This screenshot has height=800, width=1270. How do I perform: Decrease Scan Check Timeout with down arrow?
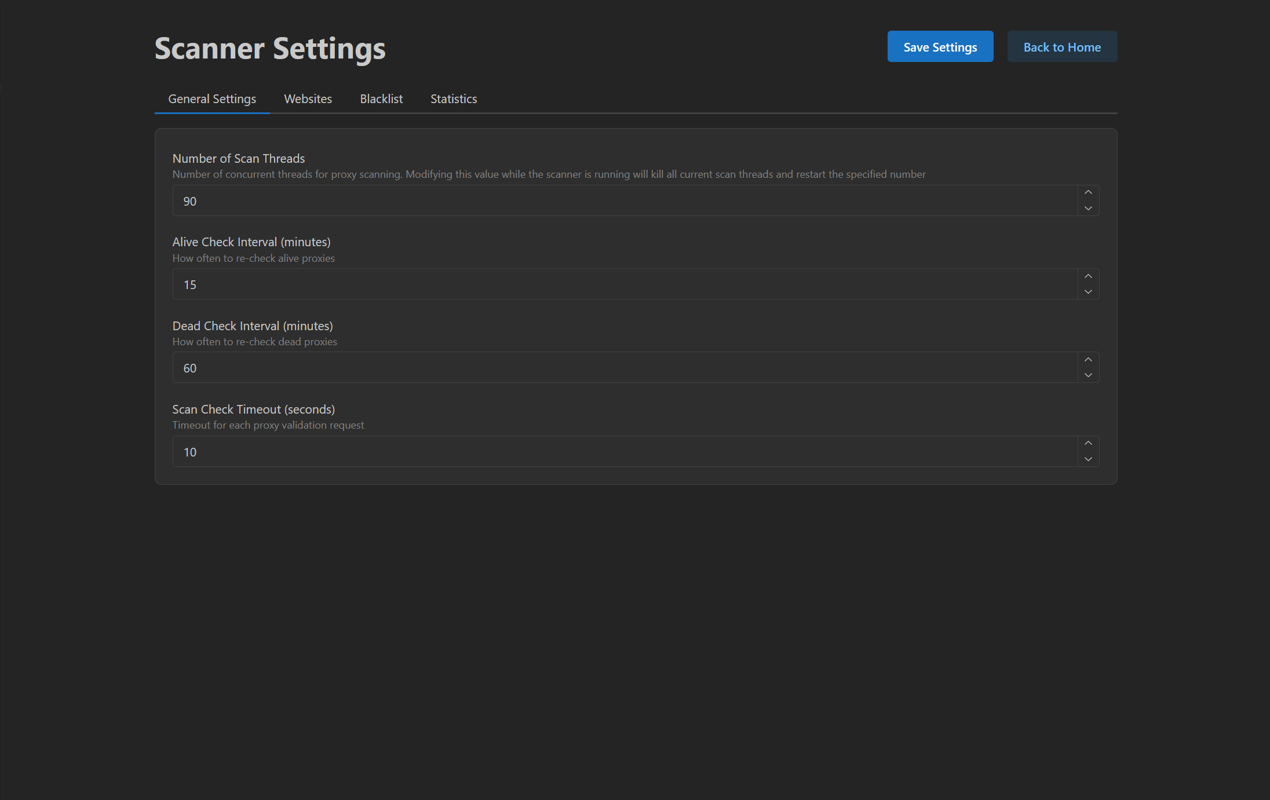(1088, 459)
